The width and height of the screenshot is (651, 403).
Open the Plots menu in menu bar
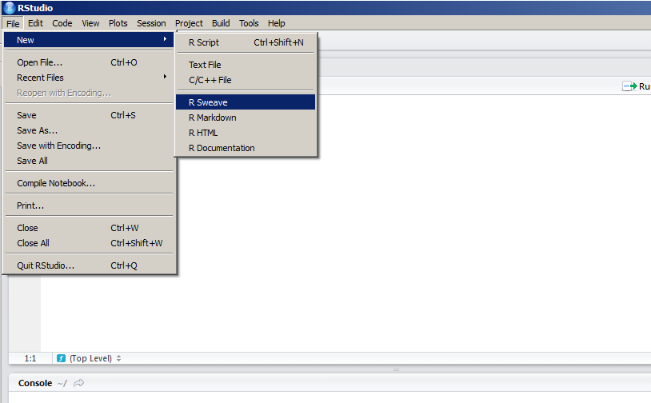(x=118, y=23)
